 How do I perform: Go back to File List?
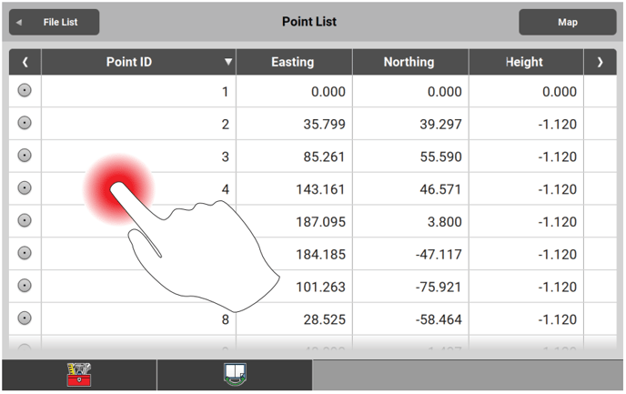pos(54,22)
